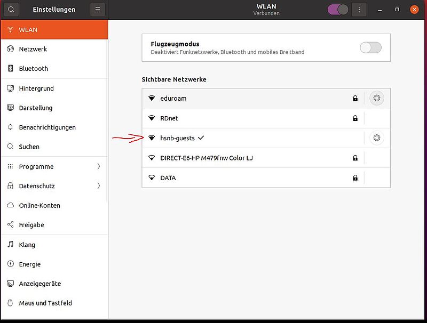Click the Online-Konten cloud icon
This screenshot has height=323, width=427.
[10, 205]
